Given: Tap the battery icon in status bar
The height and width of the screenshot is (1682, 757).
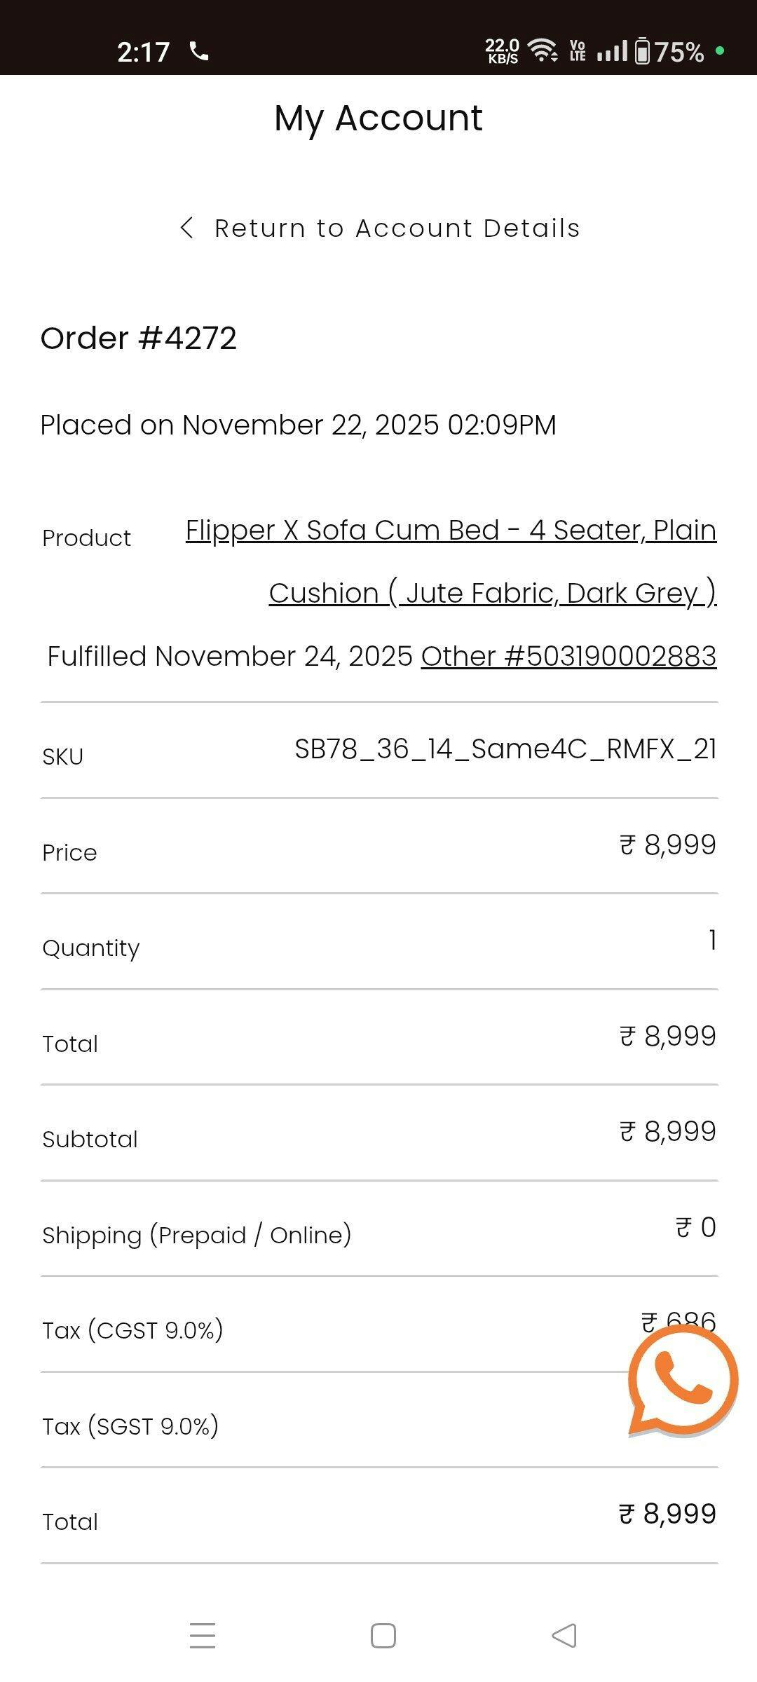Looking at the screenshot, I should [x=642, y=52].
